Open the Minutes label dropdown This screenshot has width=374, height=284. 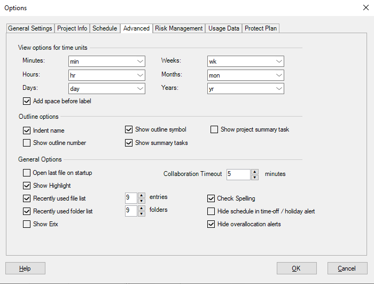click(x=140, y=62)
